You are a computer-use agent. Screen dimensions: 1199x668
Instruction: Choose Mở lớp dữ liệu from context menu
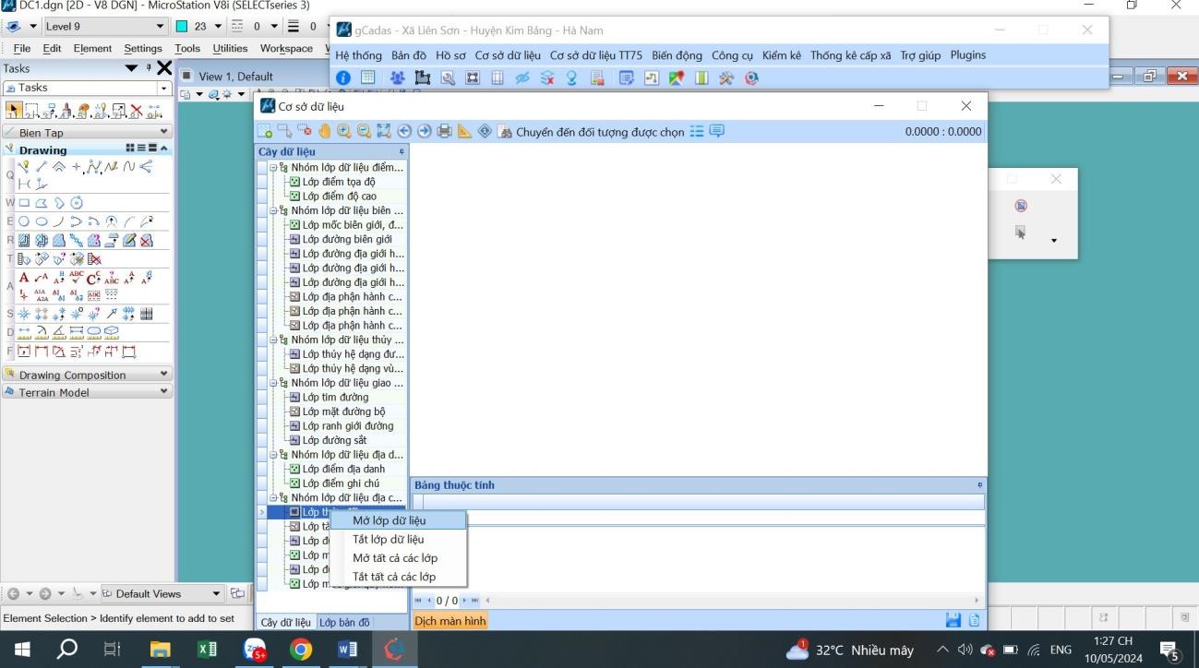389,520
